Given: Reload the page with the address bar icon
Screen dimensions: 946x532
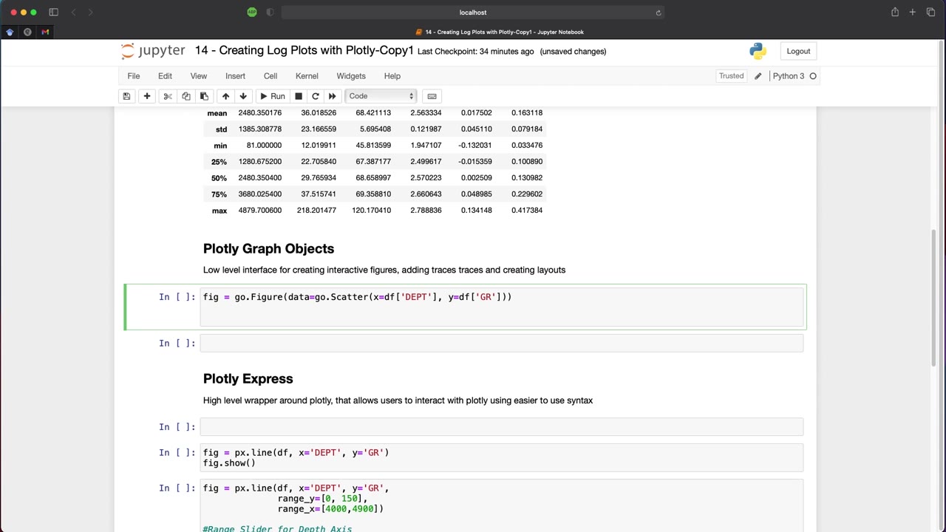Looking at the screenshot, I should click(x=658, y=13).
